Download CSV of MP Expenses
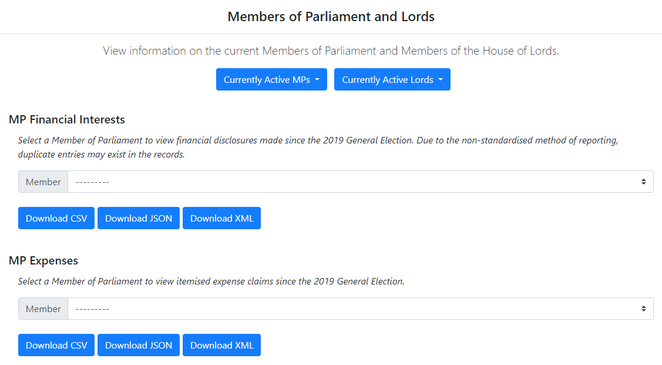This screenshot has height=365, width=662. coord(56,346)
